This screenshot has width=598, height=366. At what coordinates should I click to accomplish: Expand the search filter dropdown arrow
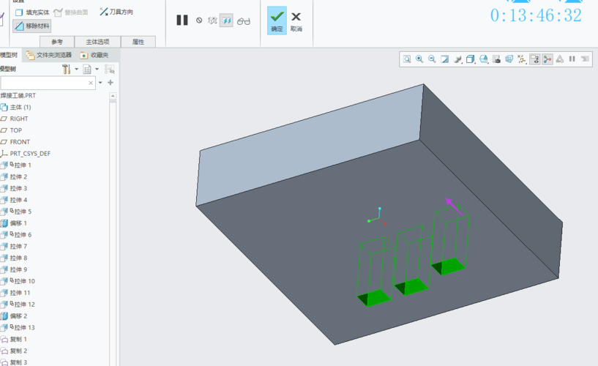coord(100,83)
